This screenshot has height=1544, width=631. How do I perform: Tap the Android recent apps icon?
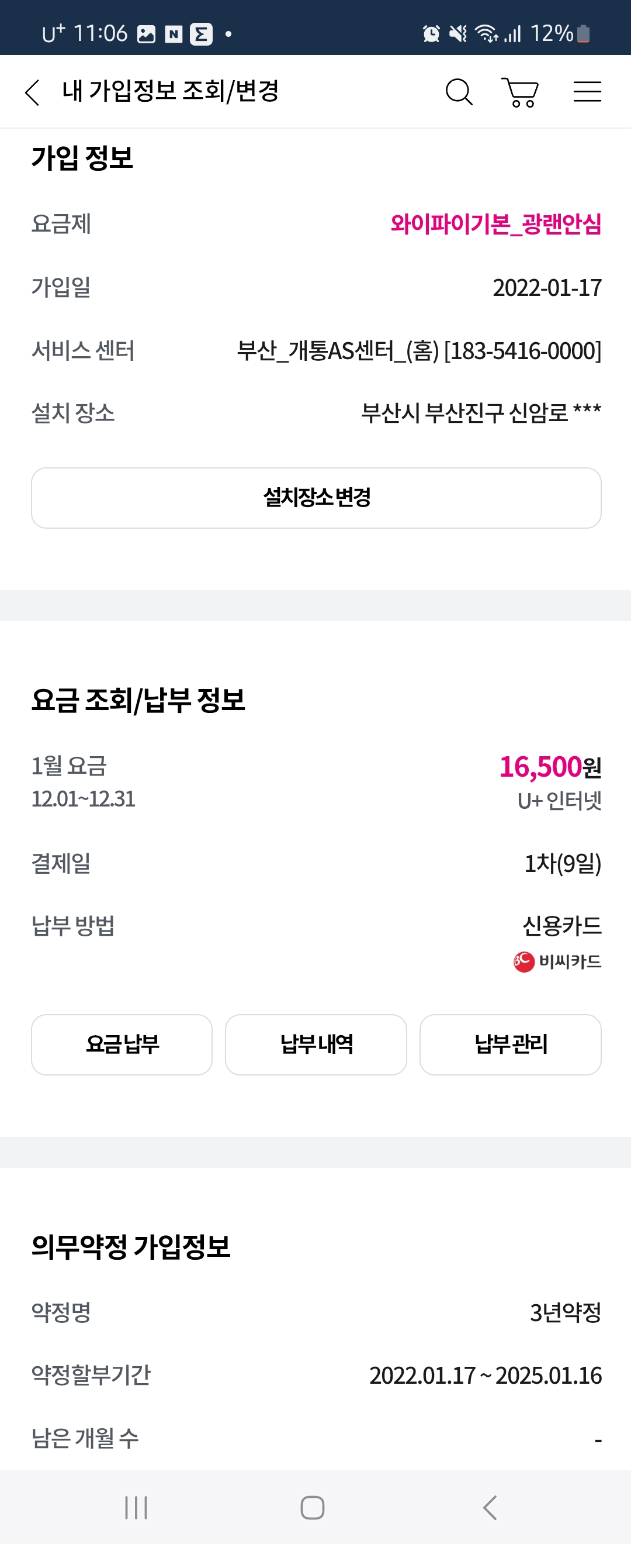[136, 1507]
